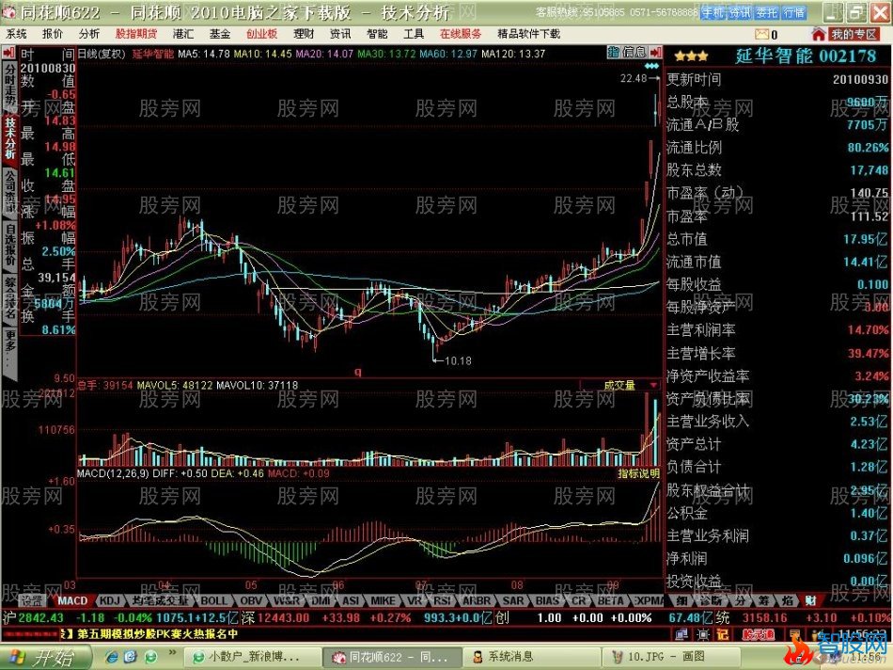Select the KDJ indicator tab
Viewport: 893px width, 670px height.
[109, 600]
